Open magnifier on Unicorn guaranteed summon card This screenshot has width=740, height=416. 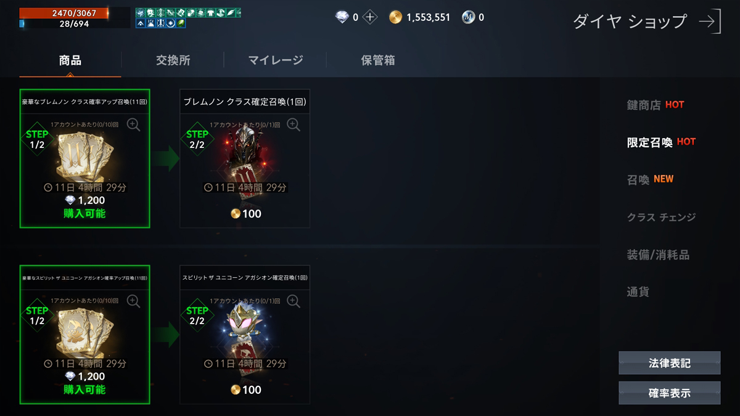(294, 301)
